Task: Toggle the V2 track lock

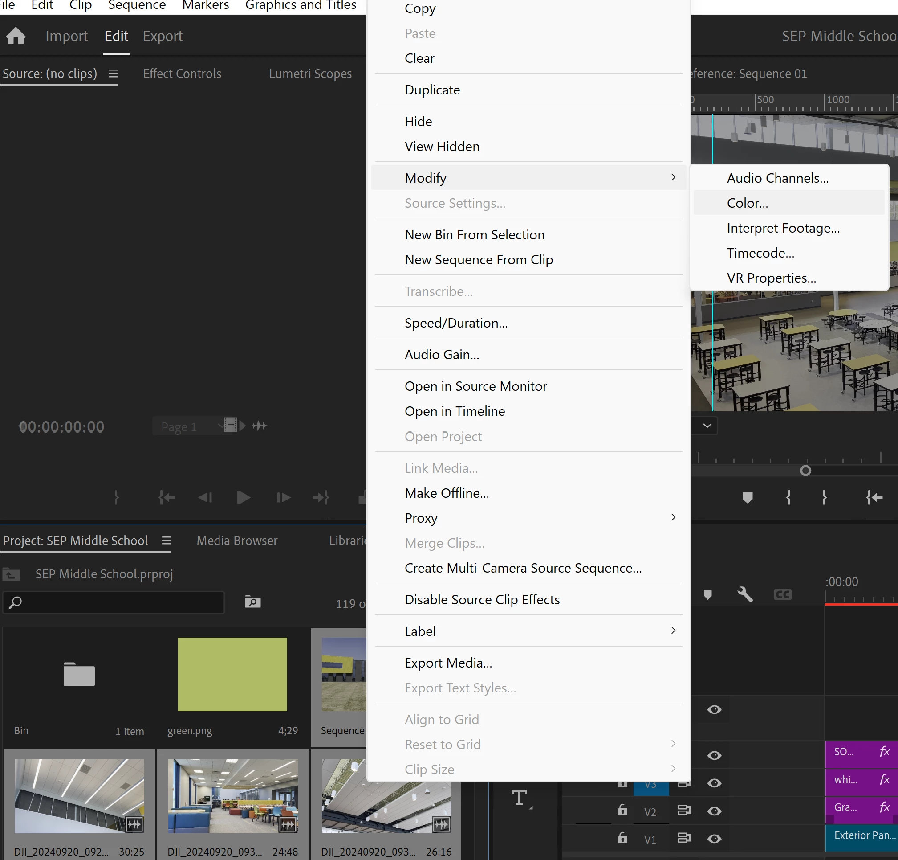Action: click(x=622, y=810)
